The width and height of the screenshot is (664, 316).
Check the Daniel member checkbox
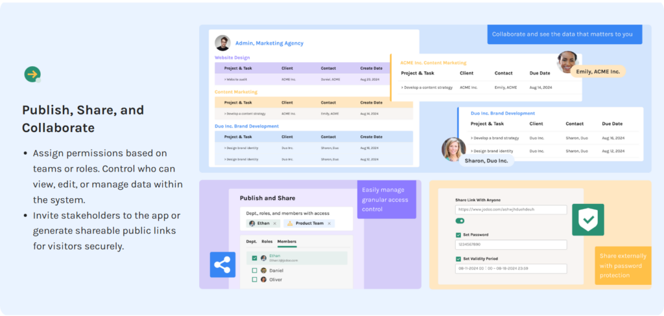pos(254,270)
